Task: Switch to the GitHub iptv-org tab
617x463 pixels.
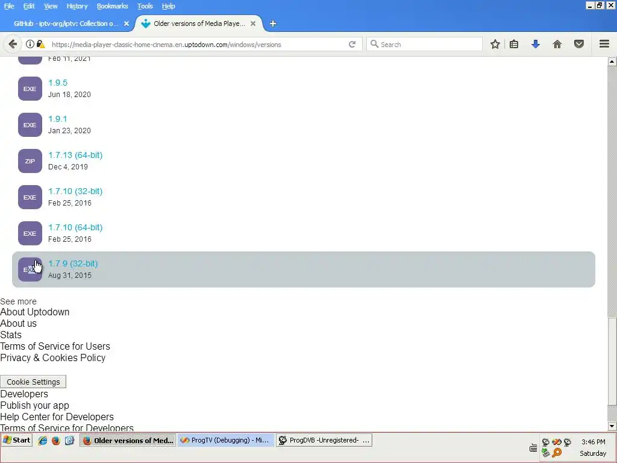Action: click(66, 24)
